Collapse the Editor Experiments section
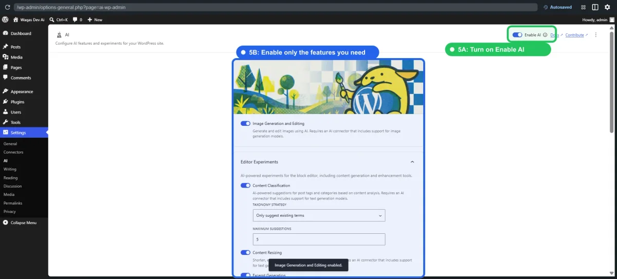Viewport: 617px width, 279px height. click(412, 162)
